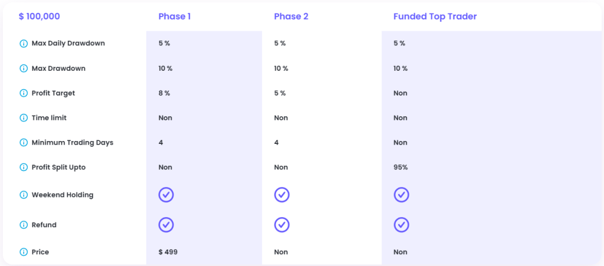Open info icon next to Profit Target

click(24, 93)
